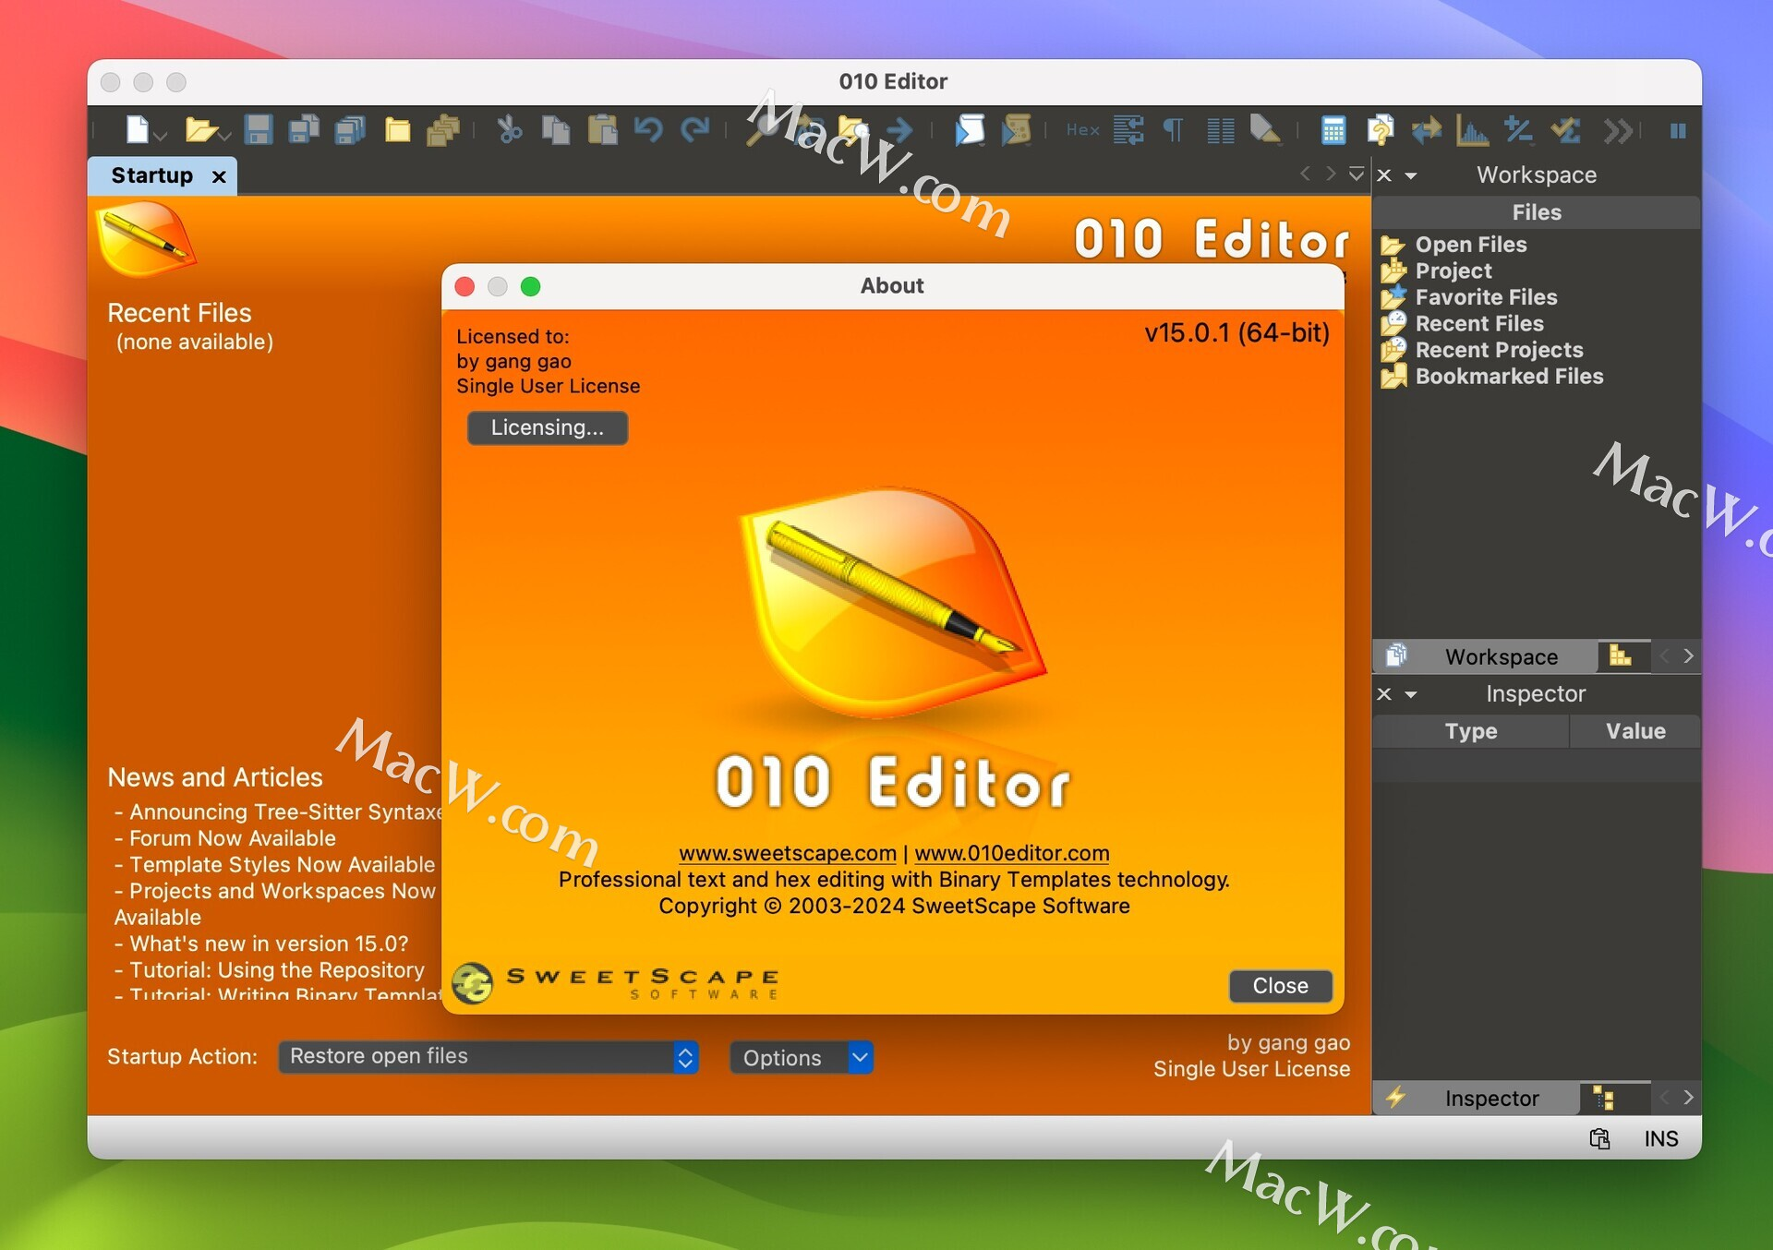Click the Paste clipboard icon
This screenshot has width=1773, height=1250.
(x=603, y=130)
